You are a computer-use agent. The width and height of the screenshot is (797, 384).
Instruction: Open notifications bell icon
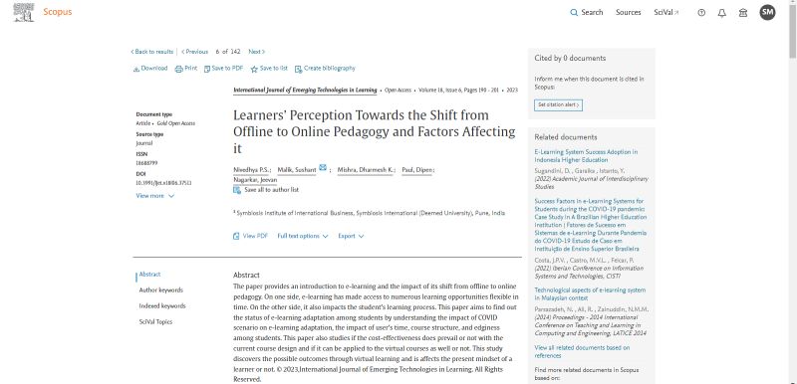click(x=721, y=13)
